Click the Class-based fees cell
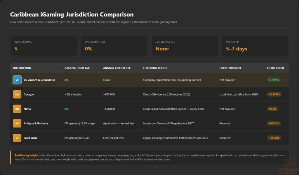299x175 pixels. (x=113, y=138)
